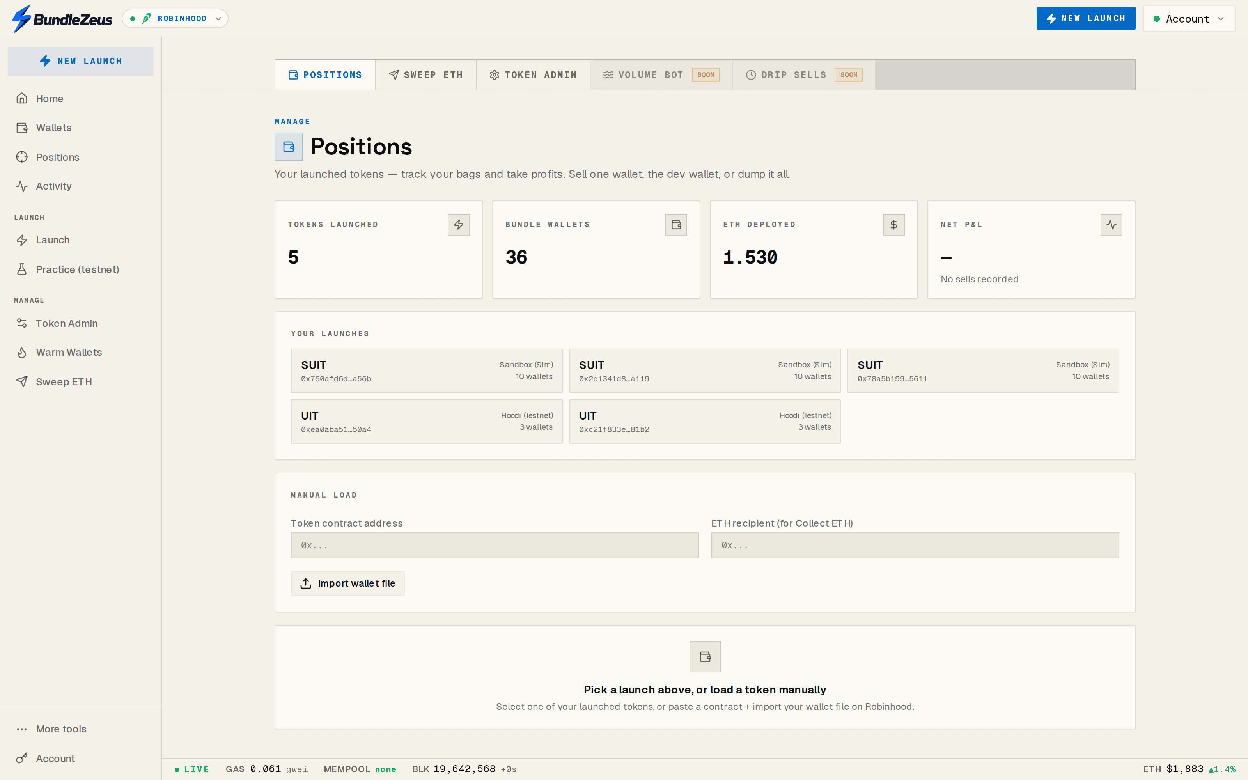Go to Wallets in the sidebar
1248x780 pixels.
pyautogui.click(x=80, y=128)
